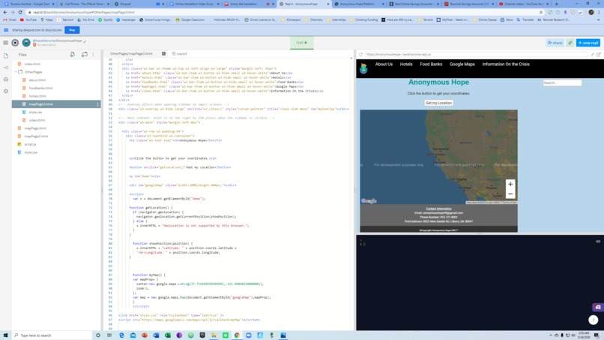Click the chat bubble icon at bottom right

pos(598,308)
